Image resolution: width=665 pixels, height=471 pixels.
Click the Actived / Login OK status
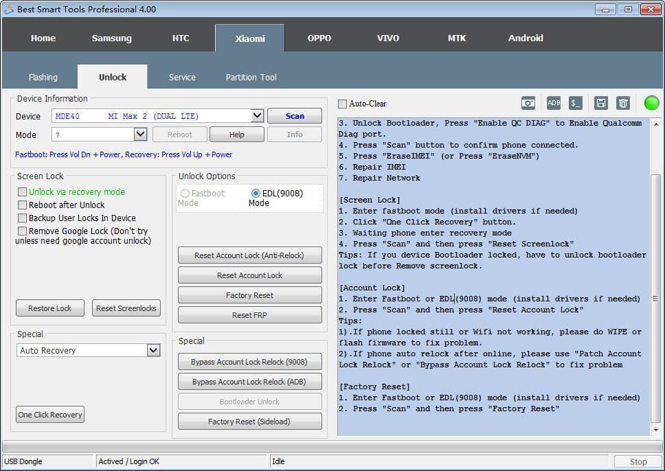click(129, 461)
